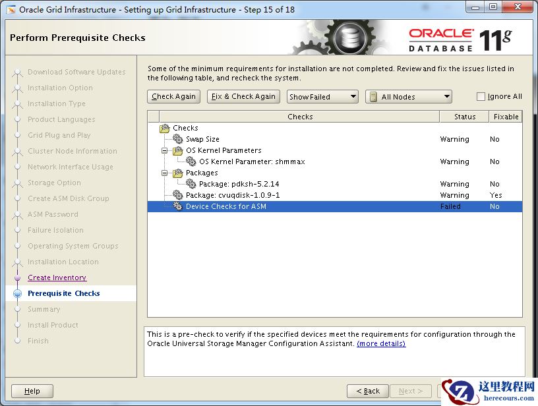Click the Checks root folder icon
Viewport: 538px width, 406px height.
pos(165,129)
